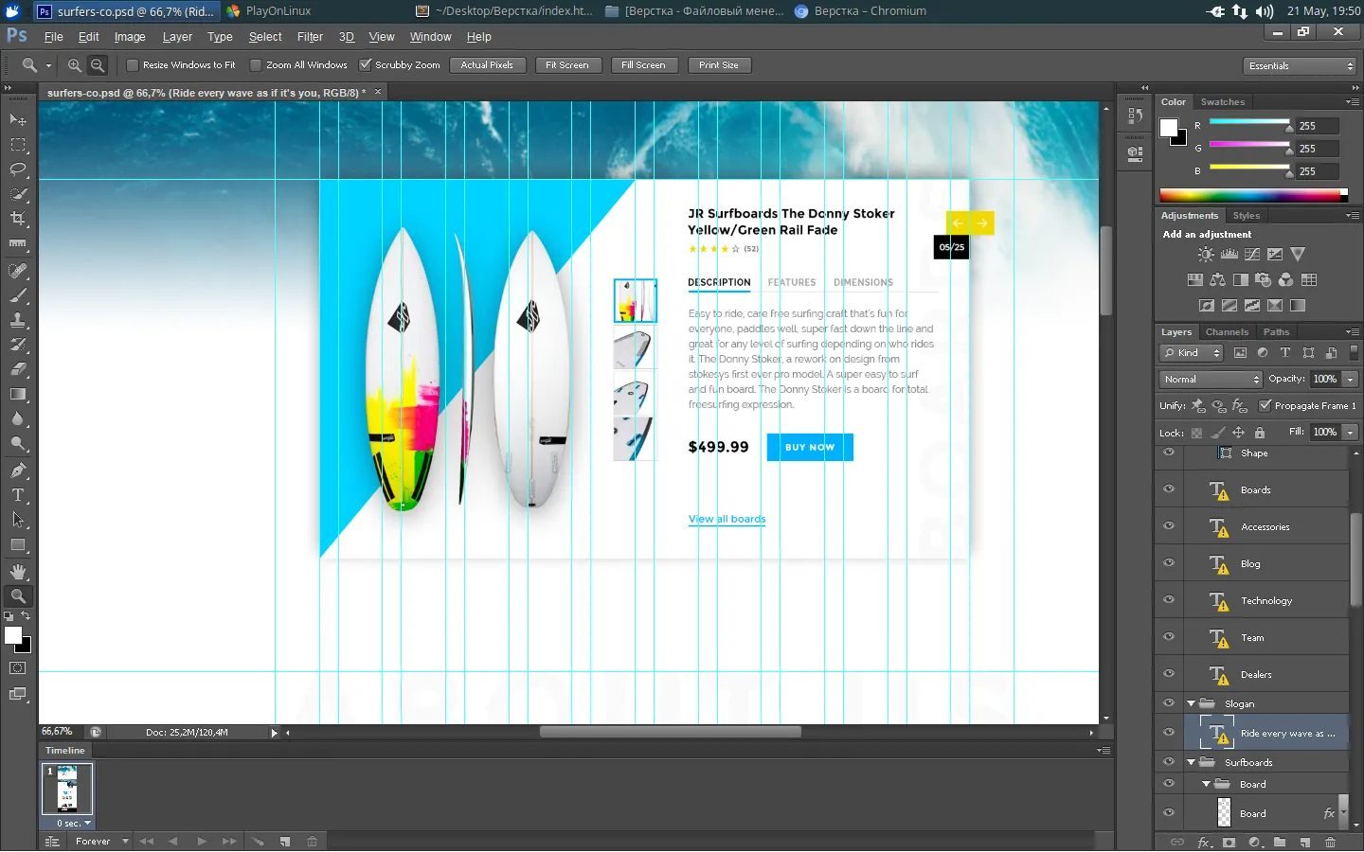This screenshot has width=1364, height=852.
Task: Select the Hand tool
Action: [x=18, y=572]
